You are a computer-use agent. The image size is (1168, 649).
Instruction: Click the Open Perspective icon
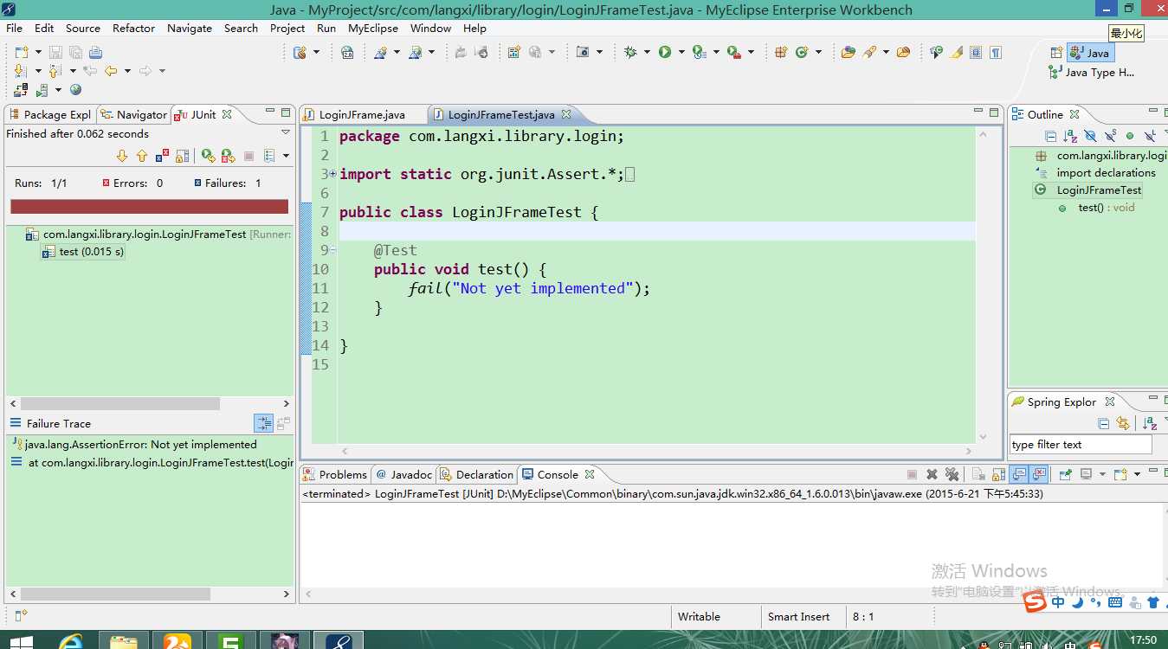click(1056, 53)
